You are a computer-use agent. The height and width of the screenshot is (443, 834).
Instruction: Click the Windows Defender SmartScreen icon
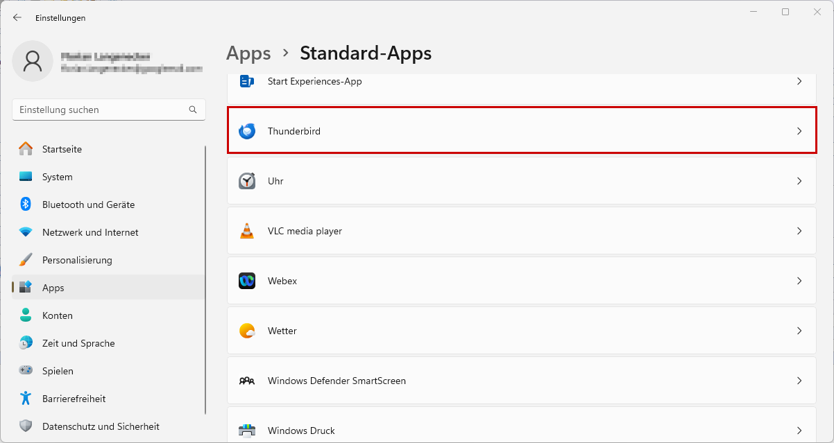click(x=247, y=381)
